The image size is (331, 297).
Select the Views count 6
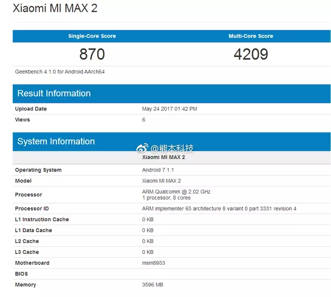click(x=144, y=120)
